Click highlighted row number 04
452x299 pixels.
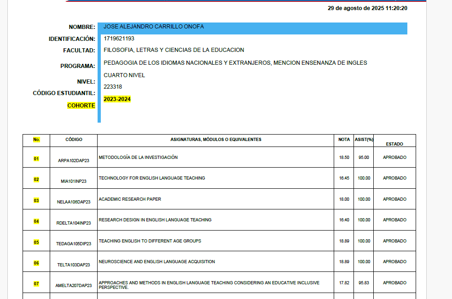coord(36,221)
